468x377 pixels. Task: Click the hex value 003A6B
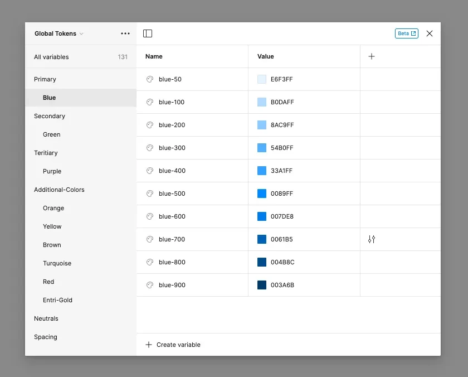point(282,285)
